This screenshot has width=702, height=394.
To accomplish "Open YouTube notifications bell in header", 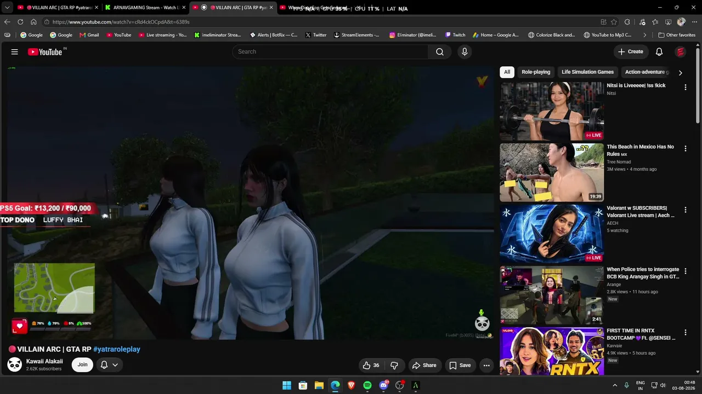I will 659,52.
